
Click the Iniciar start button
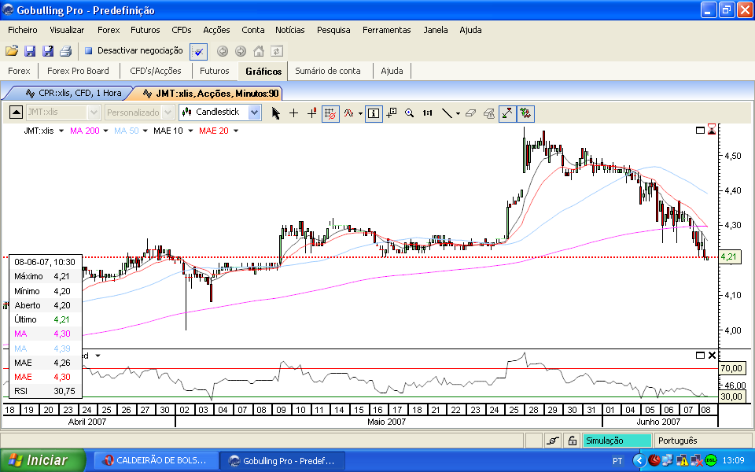(x=42, y=460)
